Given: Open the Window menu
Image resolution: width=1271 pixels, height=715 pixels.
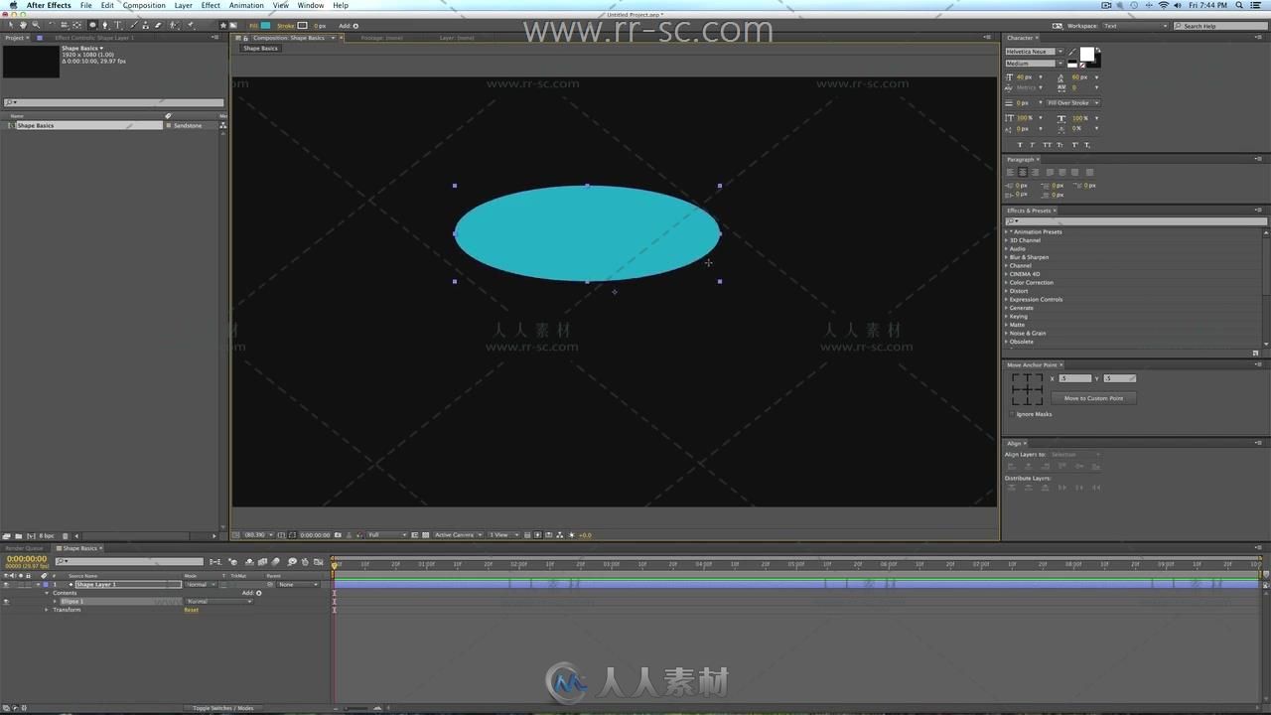Looking at the screenshot, I should (x=311, y=5).
